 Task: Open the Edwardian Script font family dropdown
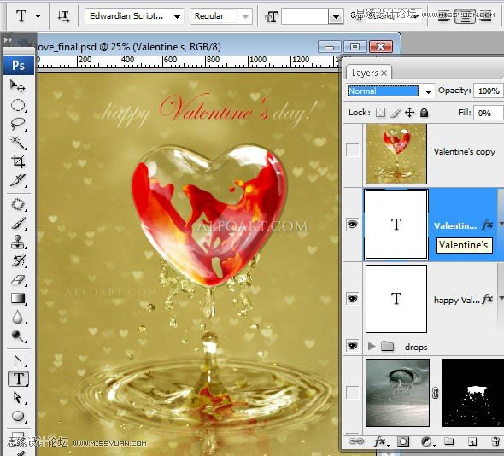pyautogui.click(x=177, y=16)
